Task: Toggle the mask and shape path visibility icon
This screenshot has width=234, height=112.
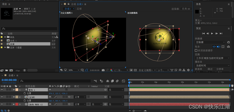Action: [x=86, y=70]
